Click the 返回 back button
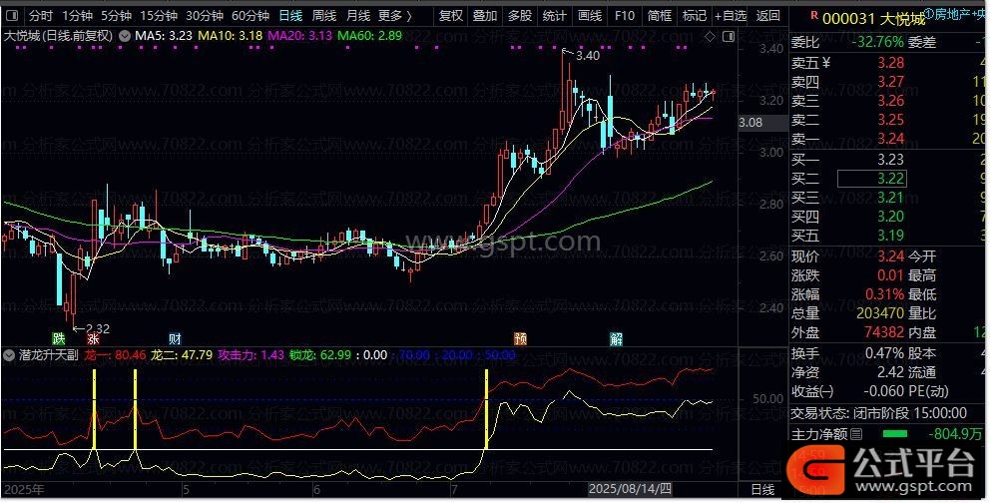This screenshot has width=991, height=503. pyautogui.click(x=767, y=15)
